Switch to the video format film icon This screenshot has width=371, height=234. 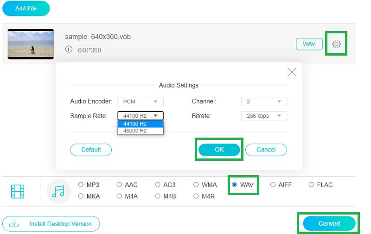(18, 191)
